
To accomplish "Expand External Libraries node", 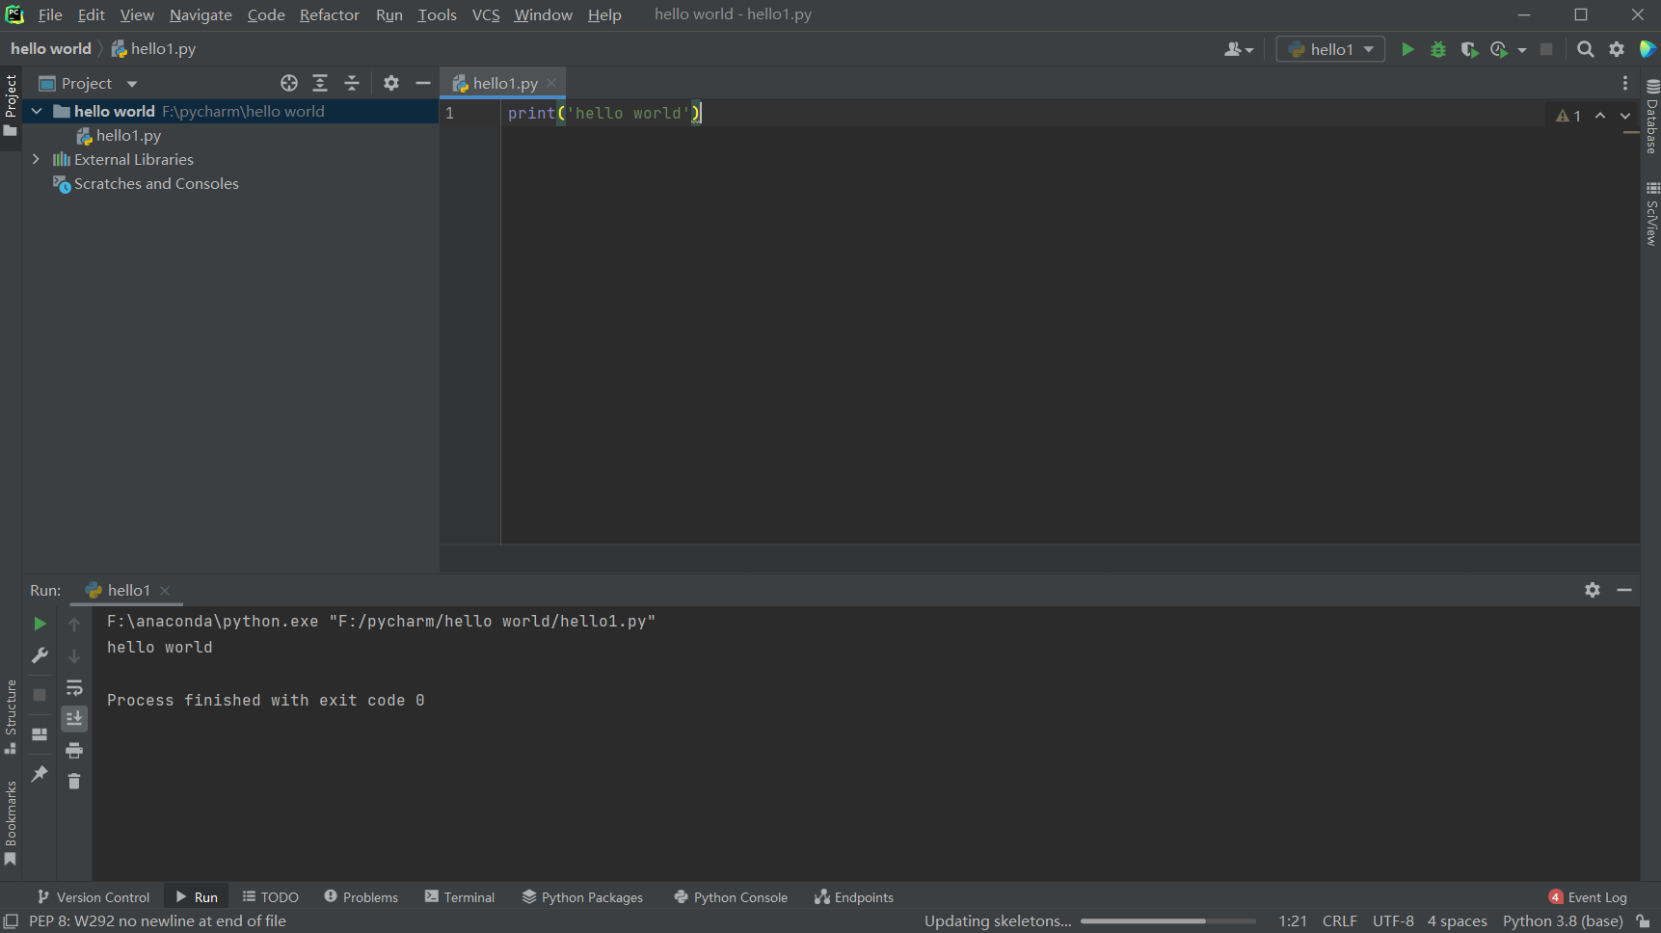I will point(37,159).
